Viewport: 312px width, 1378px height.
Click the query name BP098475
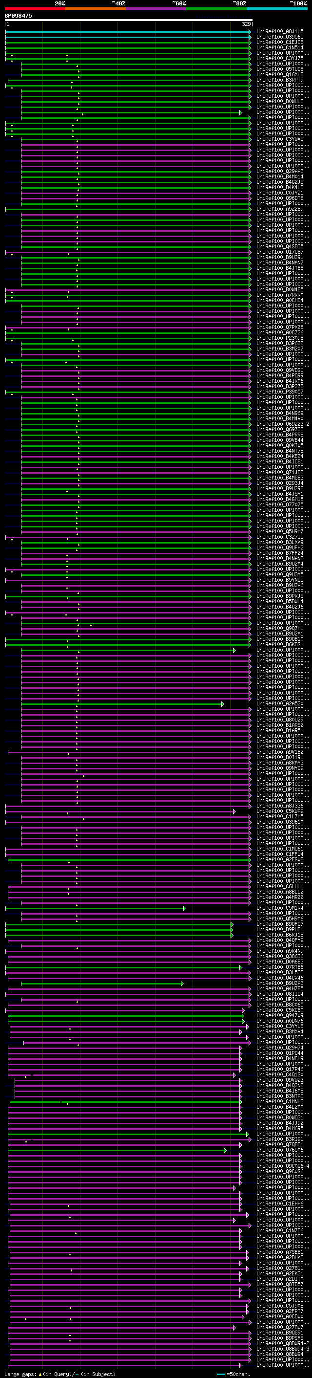coord(18,16)
